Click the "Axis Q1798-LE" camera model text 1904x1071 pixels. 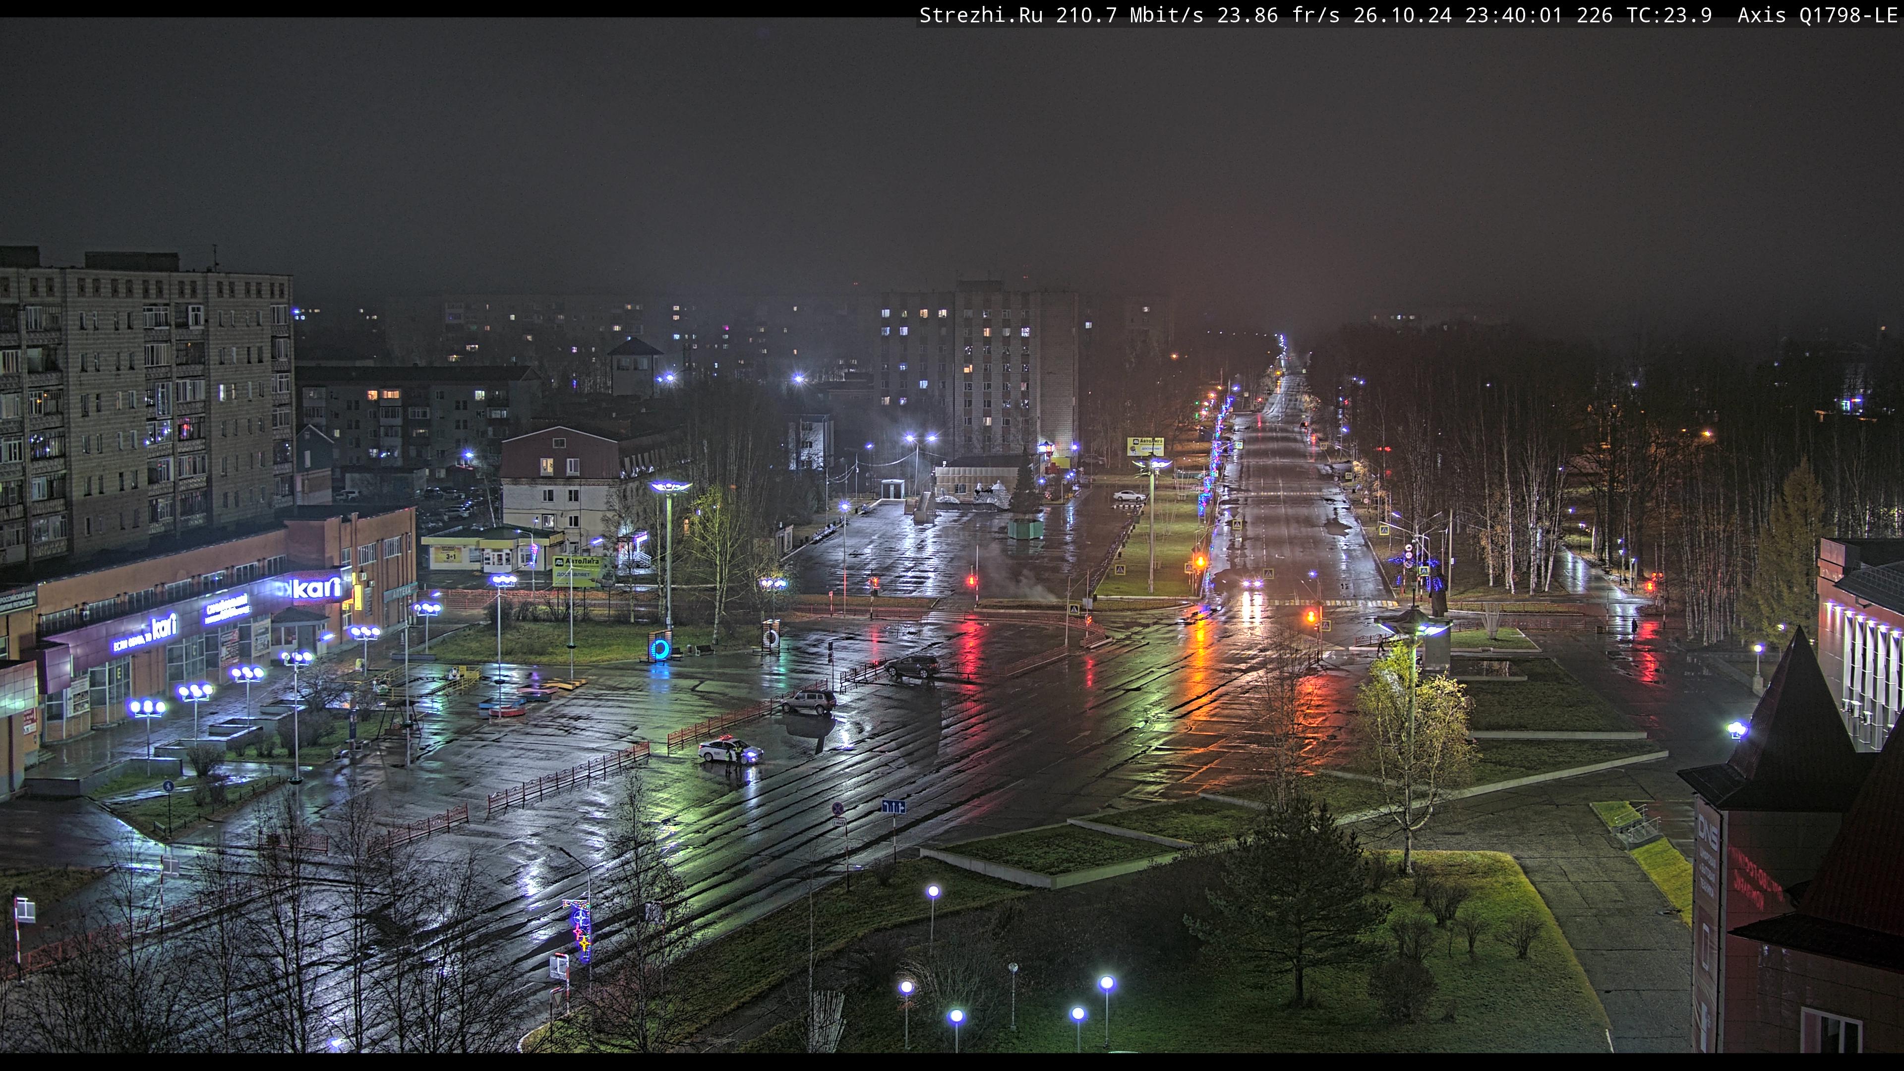click(x=1817, y=15)
